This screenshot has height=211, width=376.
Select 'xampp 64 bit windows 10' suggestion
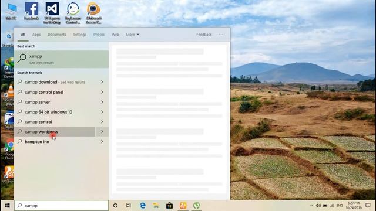point(55,112)
